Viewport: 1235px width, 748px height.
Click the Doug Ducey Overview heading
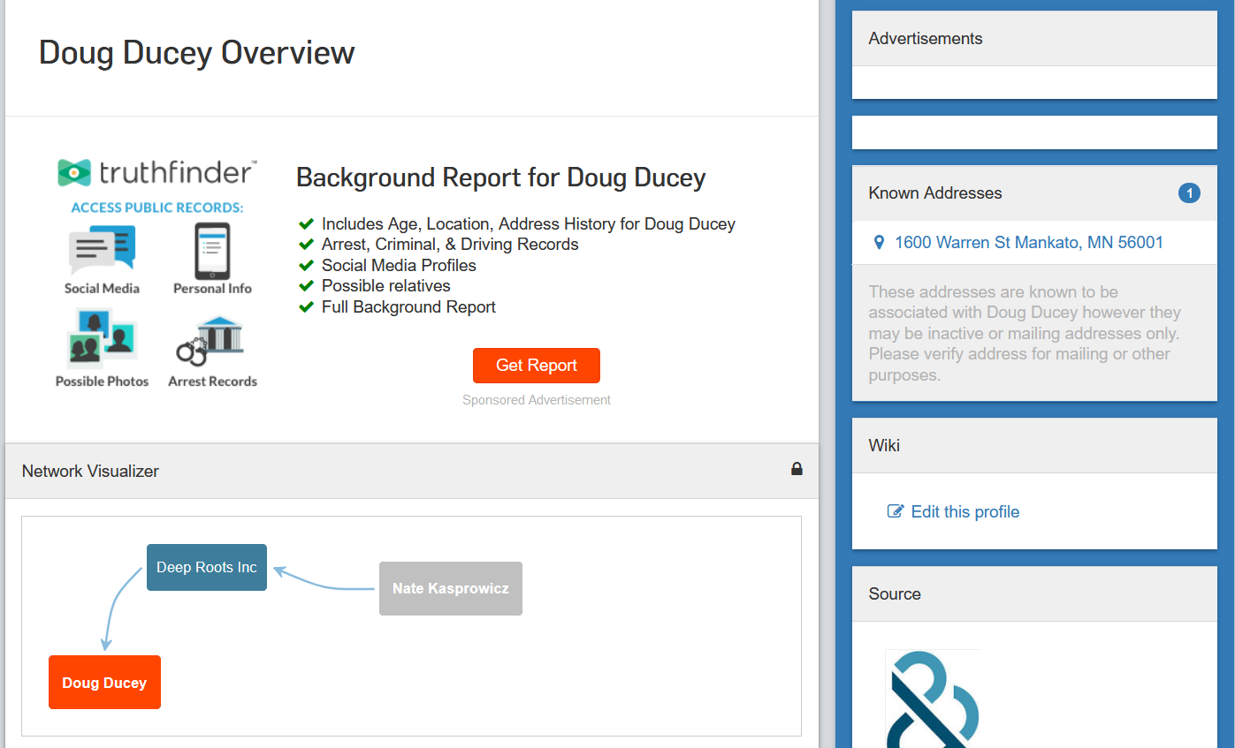[197, 52]
